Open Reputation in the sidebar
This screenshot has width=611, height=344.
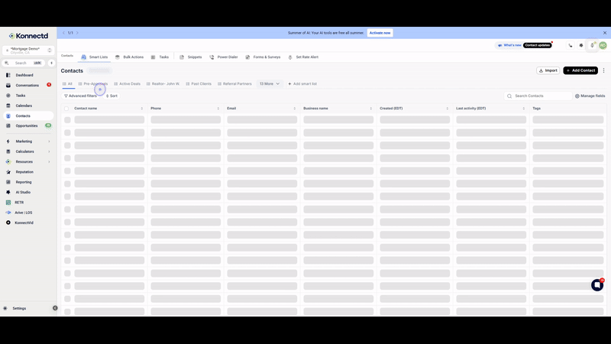(x=24, y=172)
